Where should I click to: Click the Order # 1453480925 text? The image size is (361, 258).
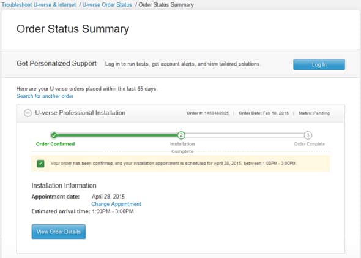tap(207, 113)
